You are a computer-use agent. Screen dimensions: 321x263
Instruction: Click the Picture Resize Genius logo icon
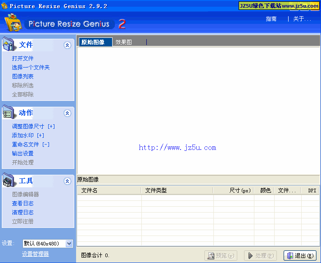(x=14, y=23)
